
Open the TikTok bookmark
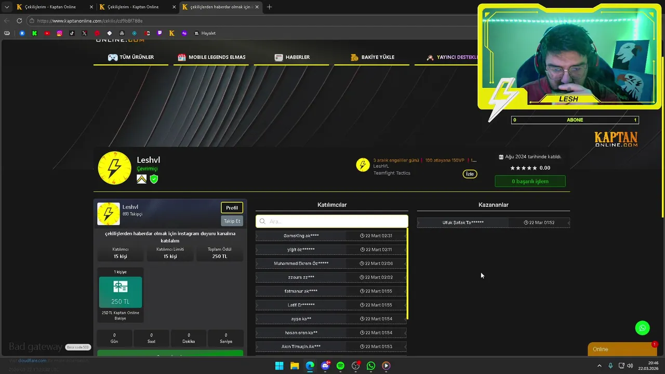click(x=72, y=33)
